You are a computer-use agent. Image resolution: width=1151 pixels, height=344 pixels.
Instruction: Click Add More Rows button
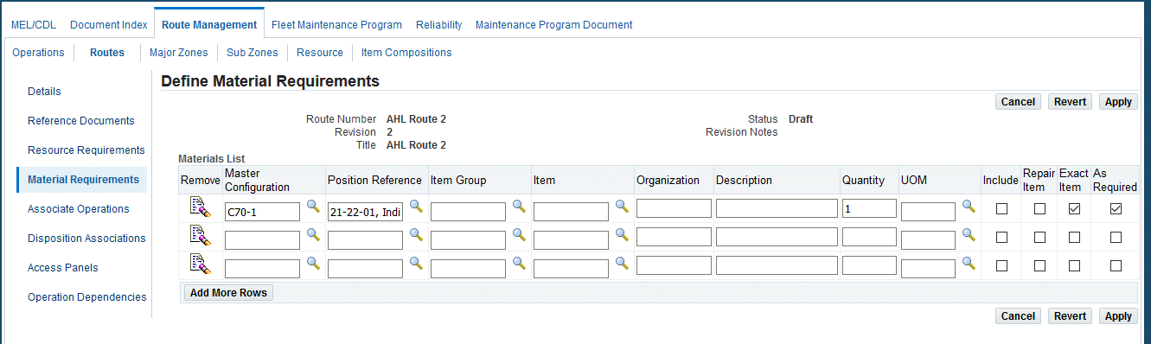pos(228,293)
